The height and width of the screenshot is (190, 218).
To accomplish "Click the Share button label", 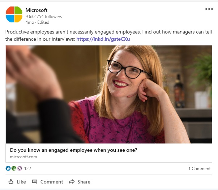I will tap(84, 182).
